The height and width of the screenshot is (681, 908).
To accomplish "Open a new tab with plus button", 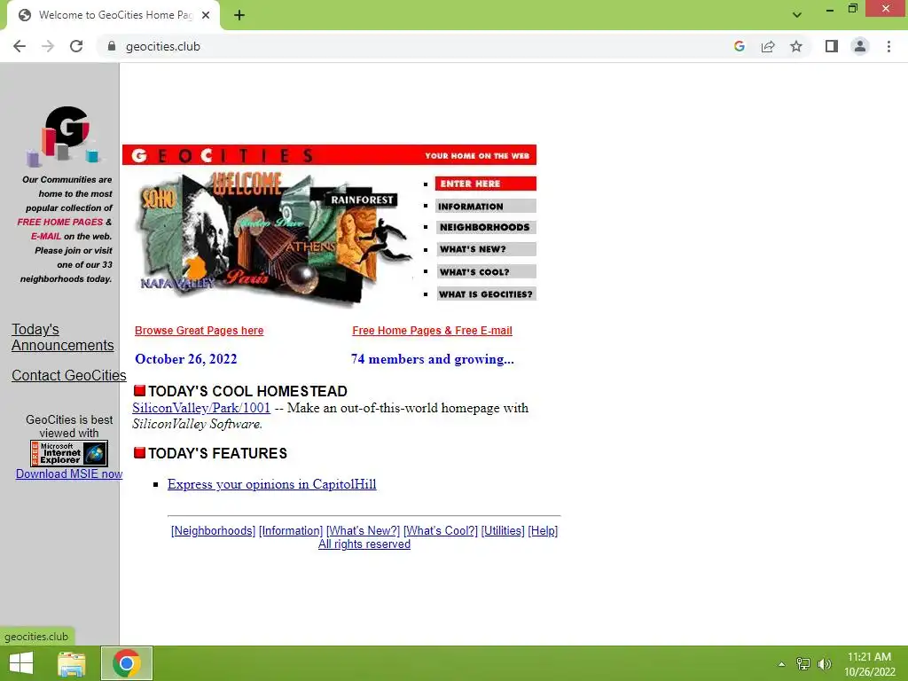I will point(239,15).
